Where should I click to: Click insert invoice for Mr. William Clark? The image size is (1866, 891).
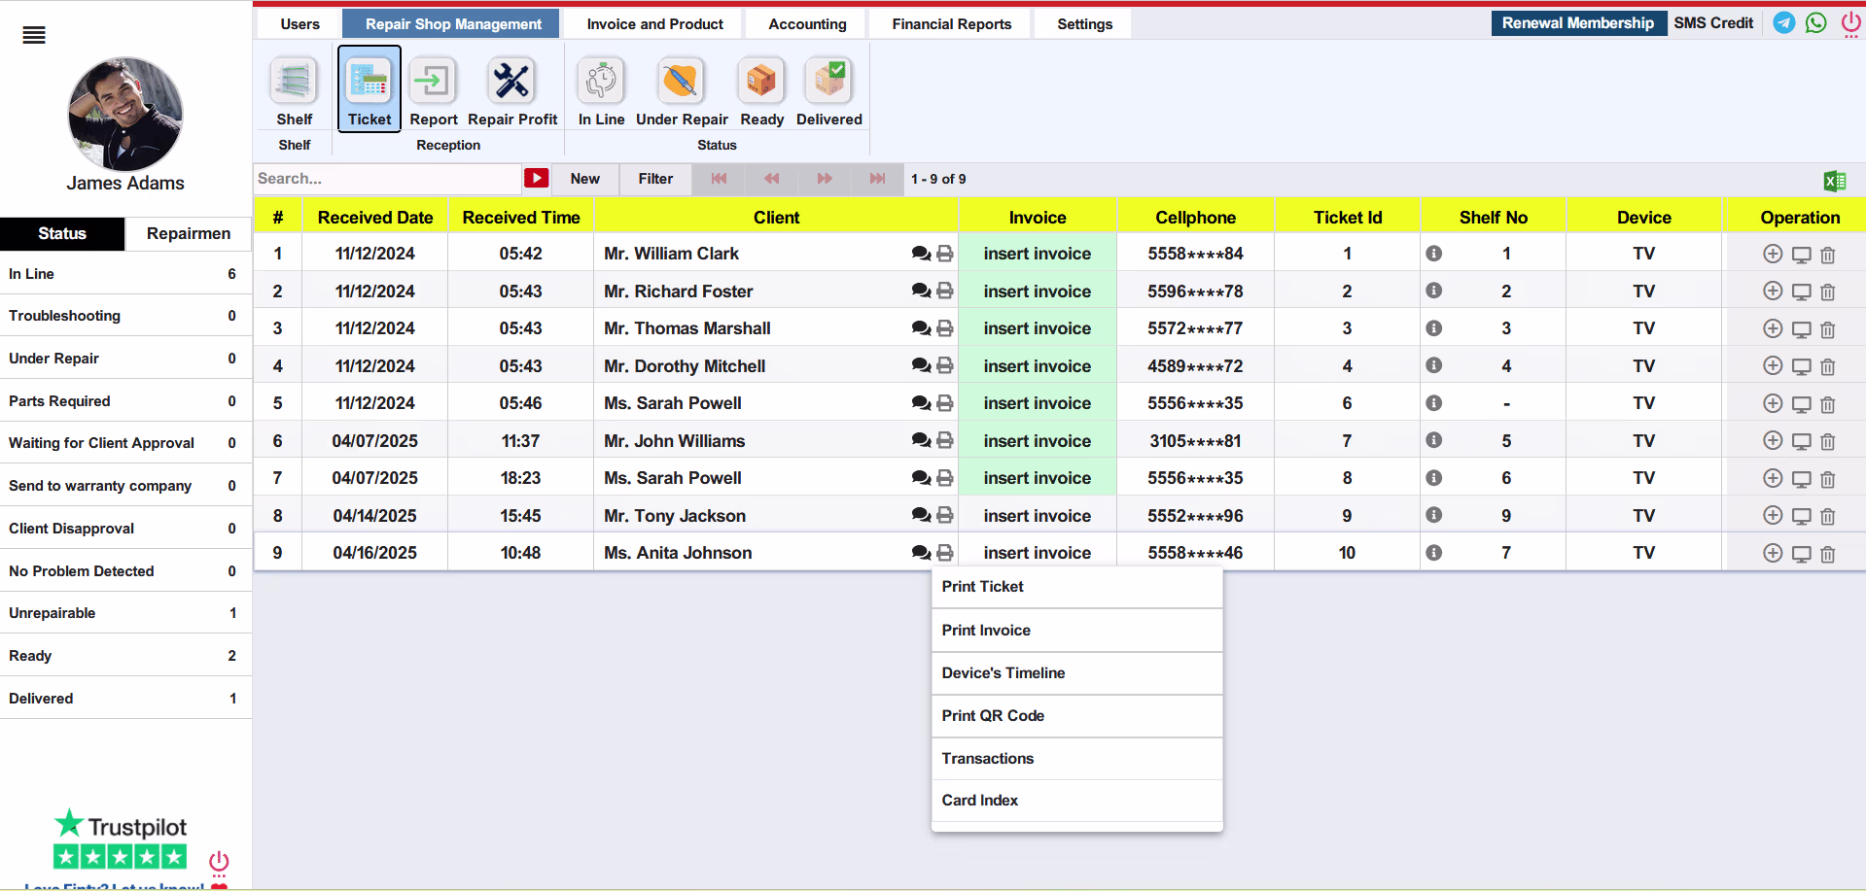1037,254
